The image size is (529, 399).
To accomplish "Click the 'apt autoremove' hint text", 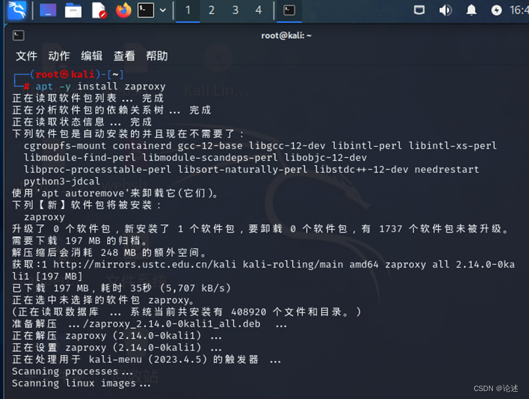I will click(83, 193).
